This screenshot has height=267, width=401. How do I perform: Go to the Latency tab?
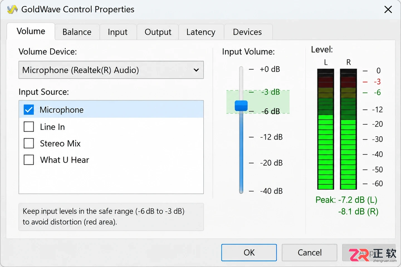pos(201,32)
